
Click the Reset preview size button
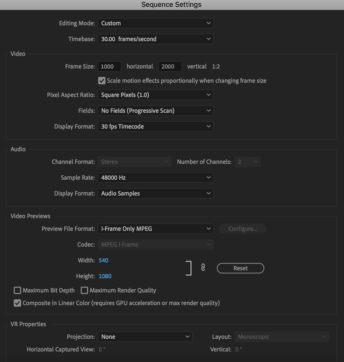click(240, 268)
